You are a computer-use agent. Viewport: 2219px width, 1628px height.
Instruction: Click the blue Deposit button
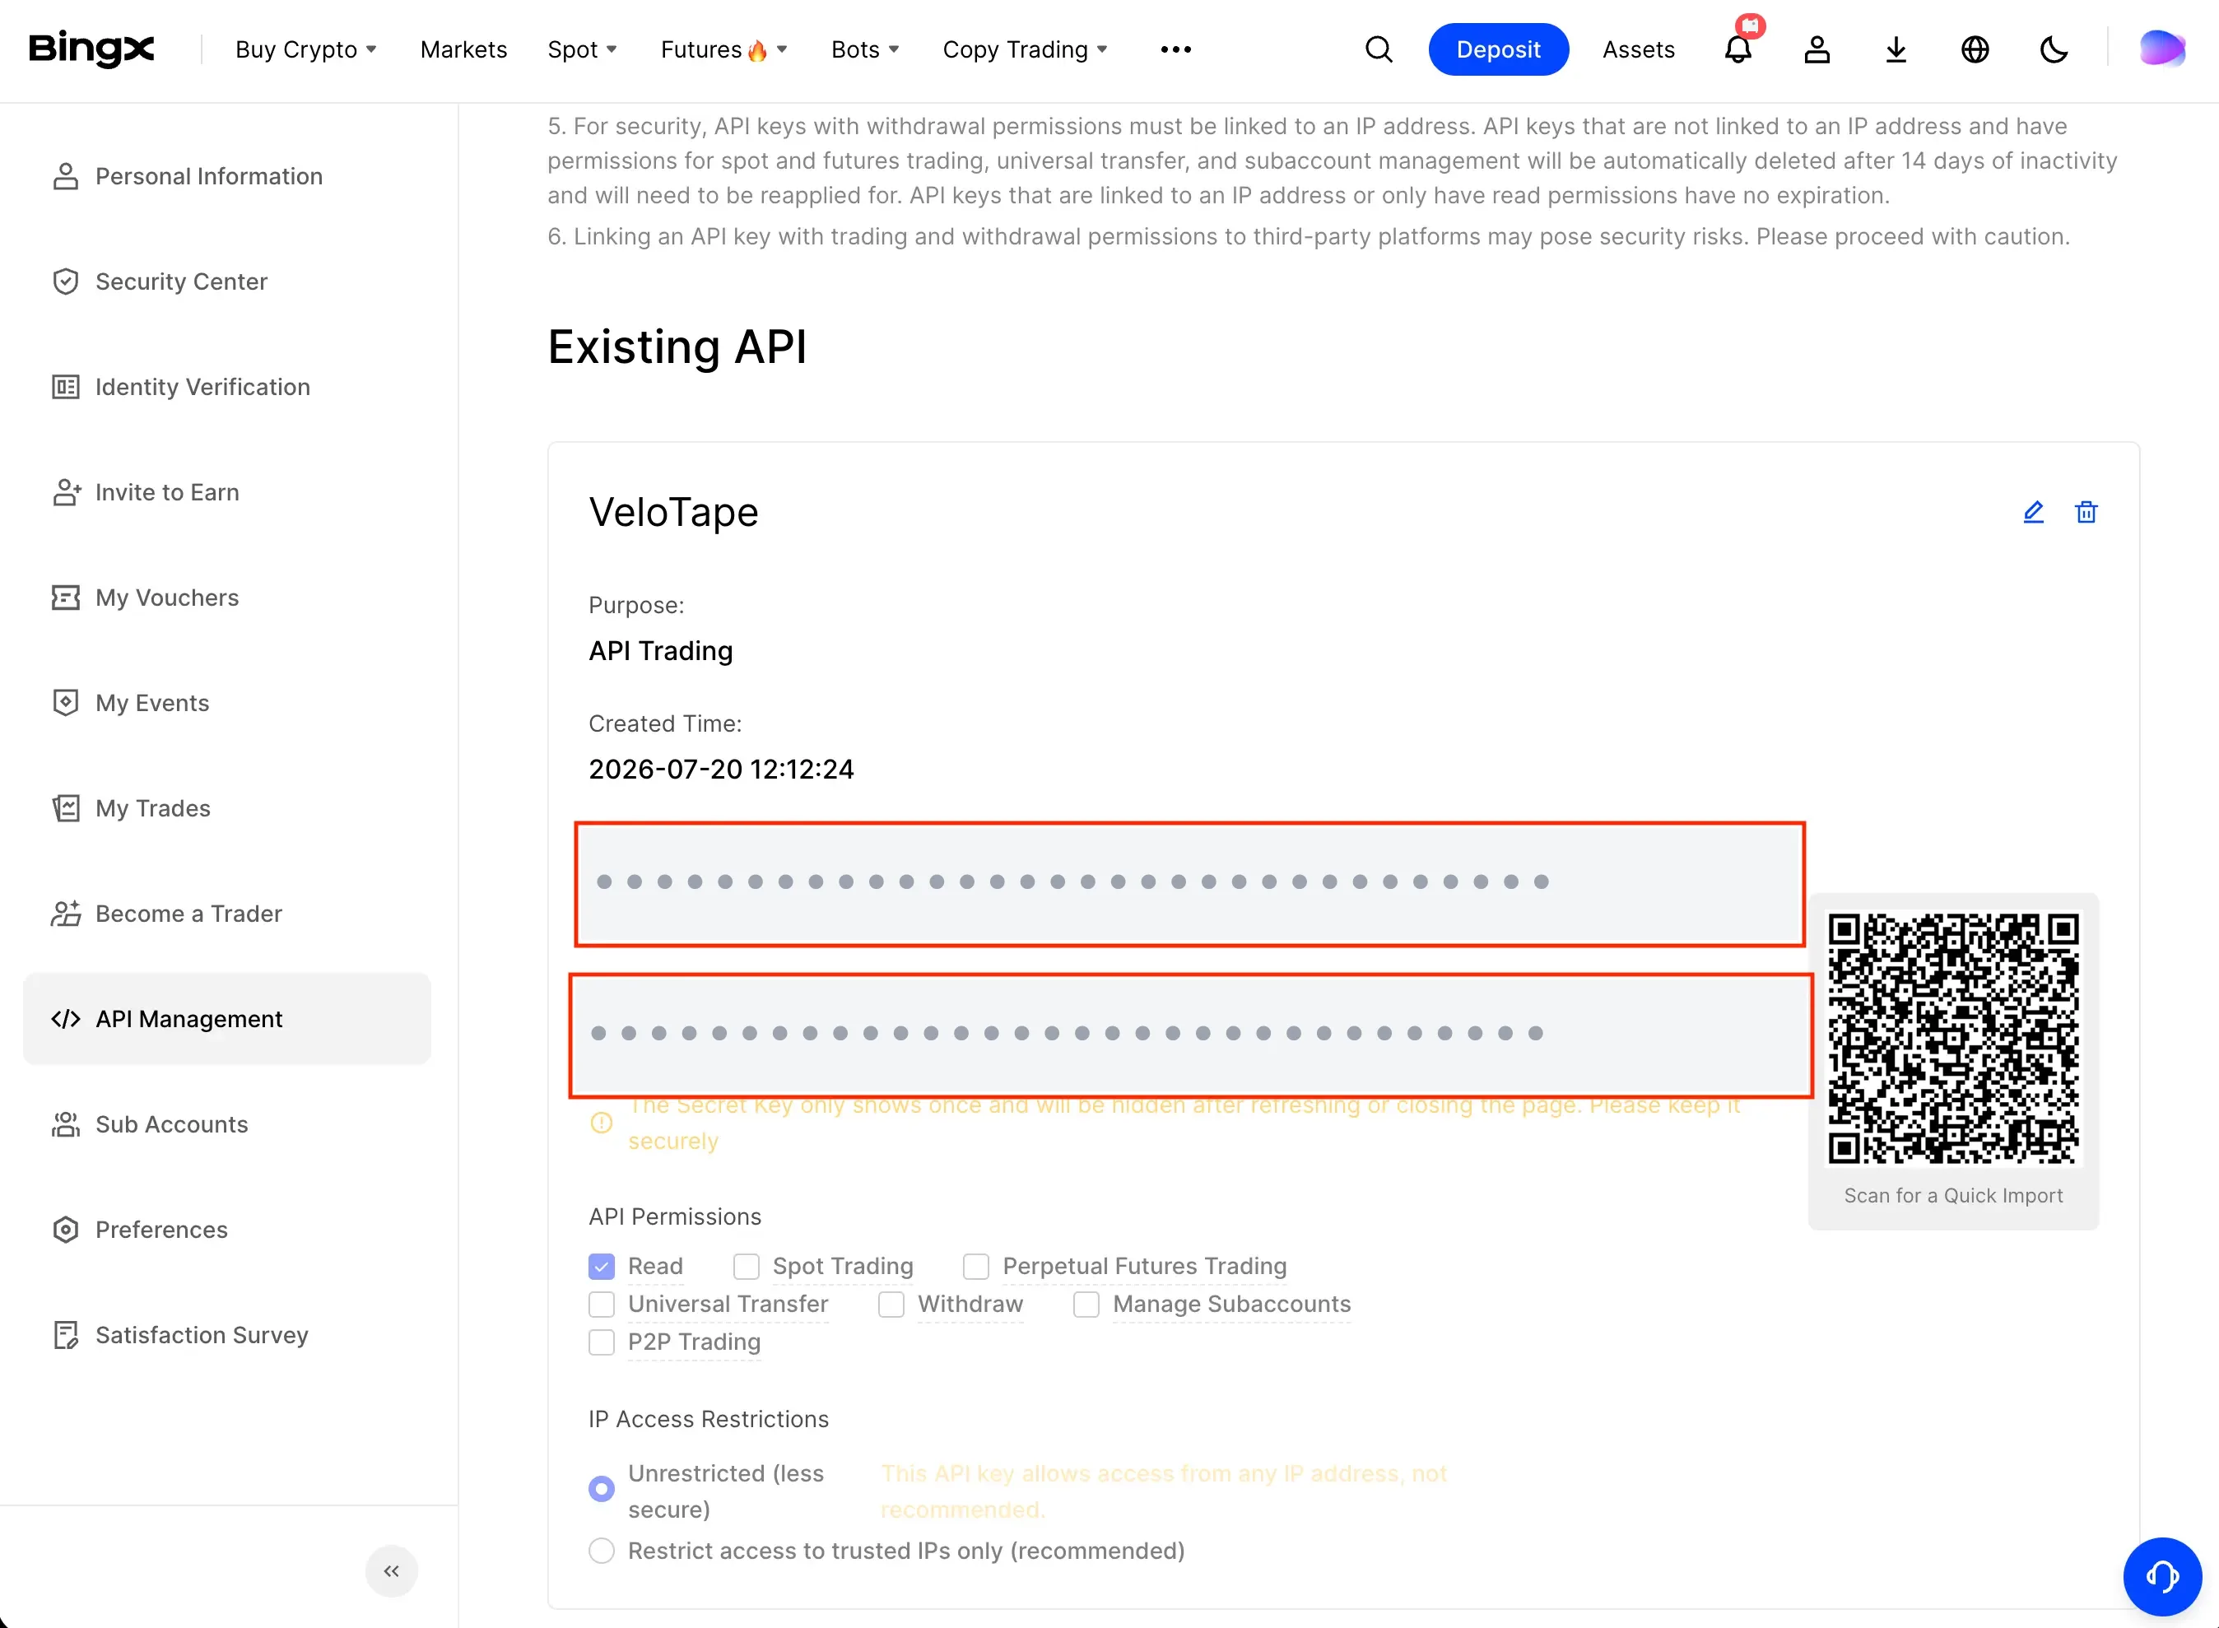tap(1498, 49)
